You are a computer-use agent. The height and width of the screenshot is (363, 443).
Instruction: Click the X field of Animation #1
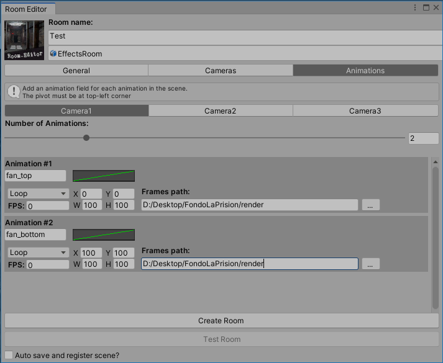tap(91, 194)
